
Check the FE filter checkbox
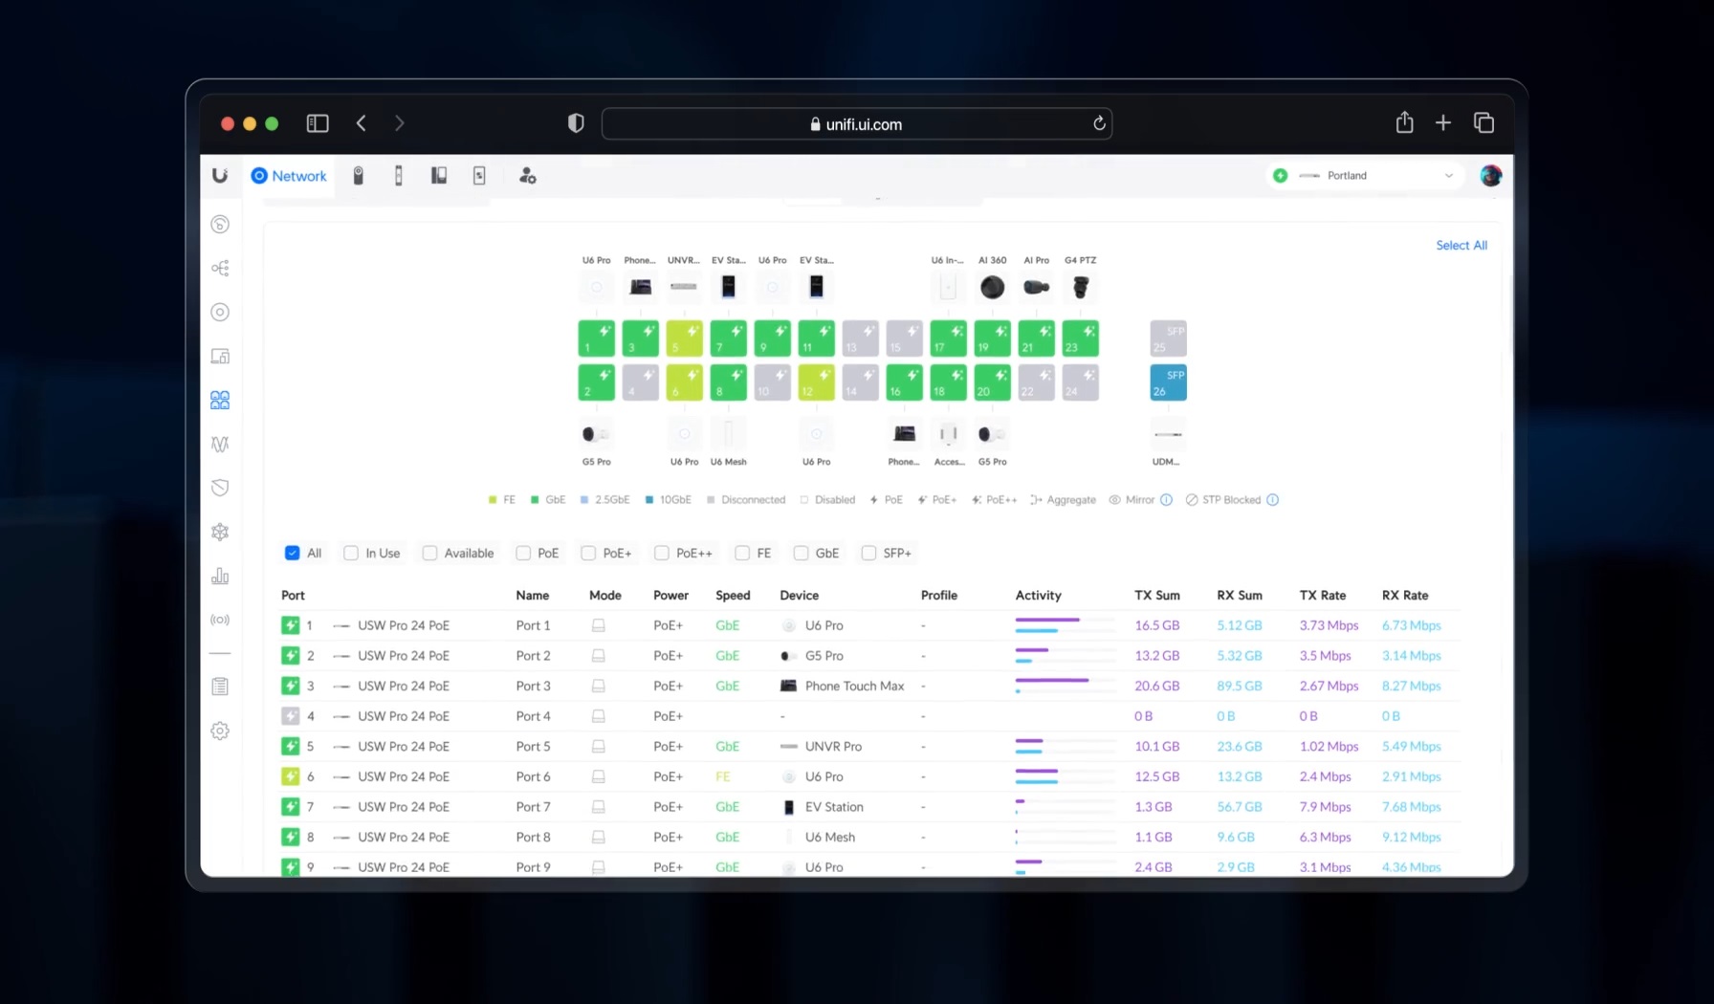click(742, 554)
